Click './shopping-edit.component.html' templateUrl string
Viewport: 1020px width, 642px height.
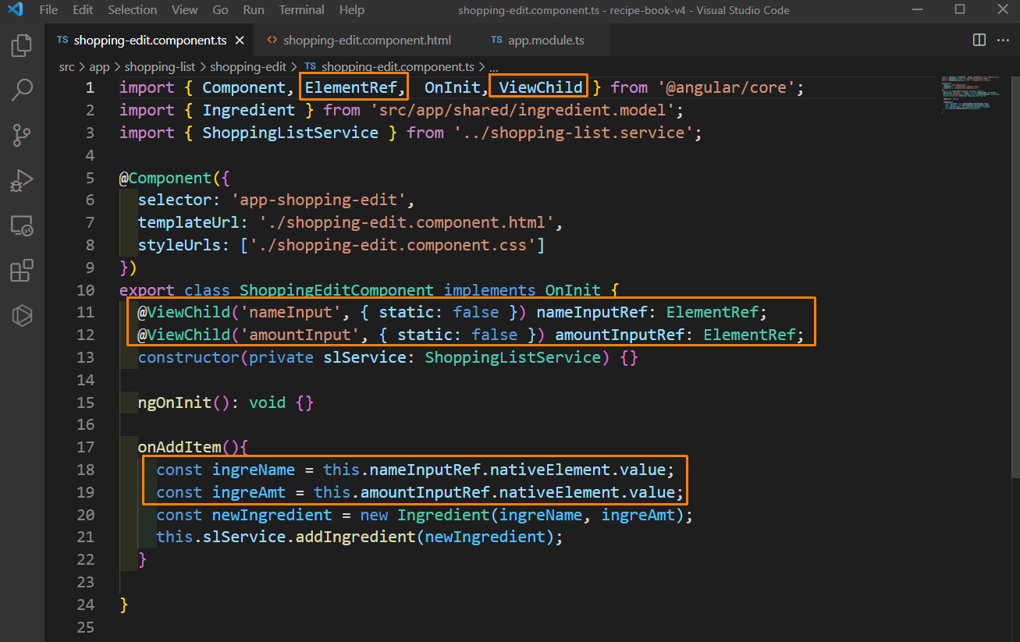[406, 222]
